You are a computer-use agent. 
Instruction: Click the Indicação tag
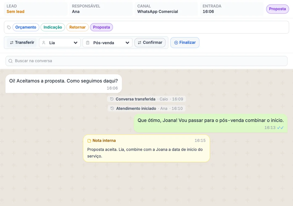tap(53, 27)
